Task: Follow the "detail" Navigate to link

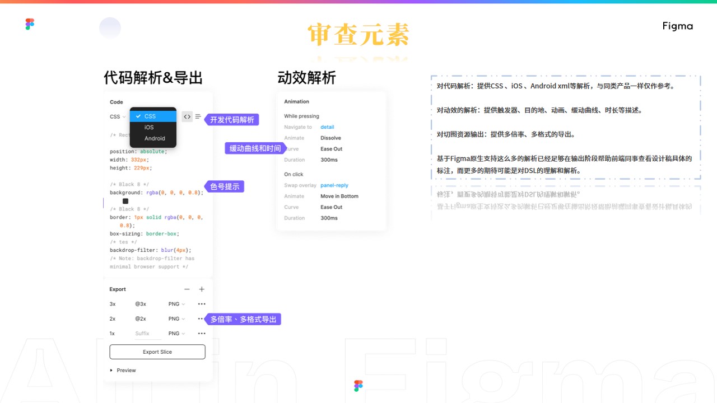Action: (327, 127)
